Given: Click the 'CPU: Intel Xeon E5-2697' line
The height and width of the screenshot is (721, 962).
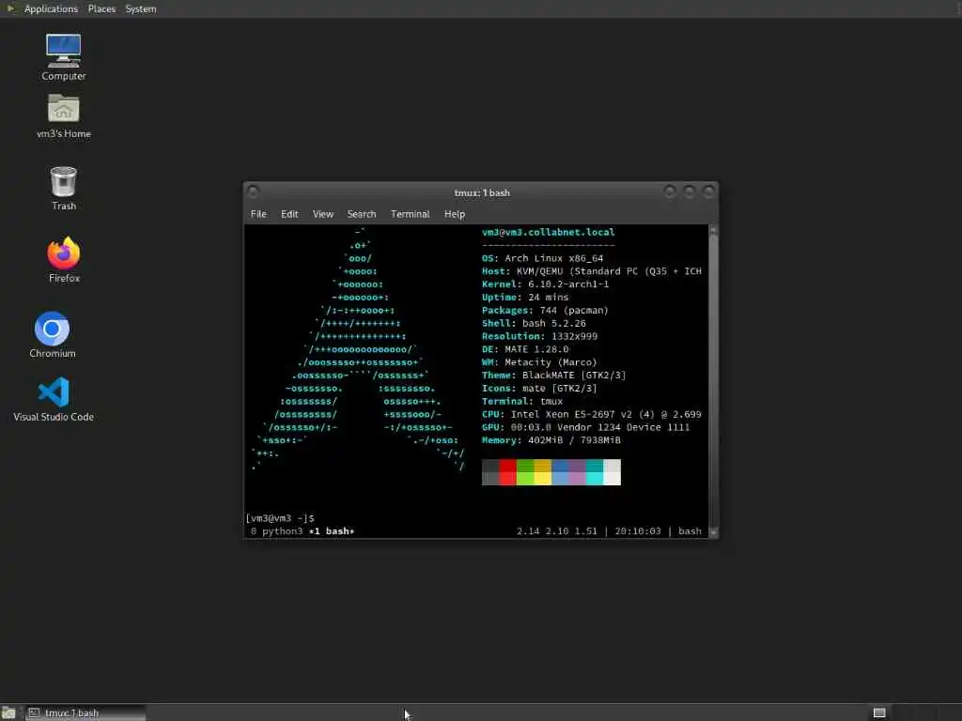Looking at the screenshot, I should tap(592, 414).
